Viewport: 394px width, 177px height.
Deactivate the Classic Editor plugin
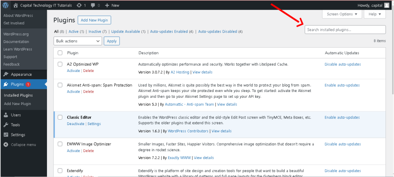point(75,124)
